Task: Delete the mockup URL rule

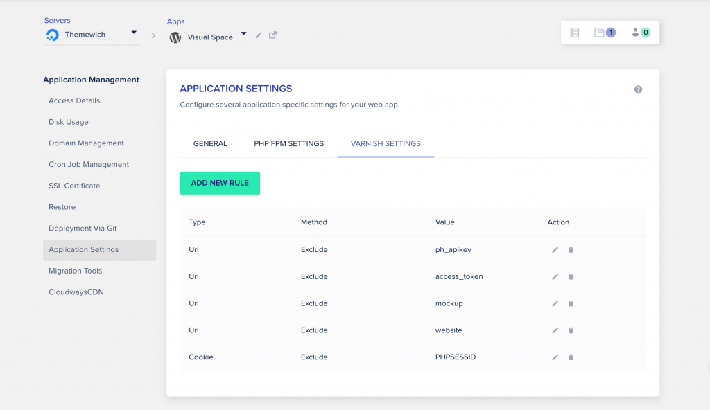Action: click(x=571, y=303)
